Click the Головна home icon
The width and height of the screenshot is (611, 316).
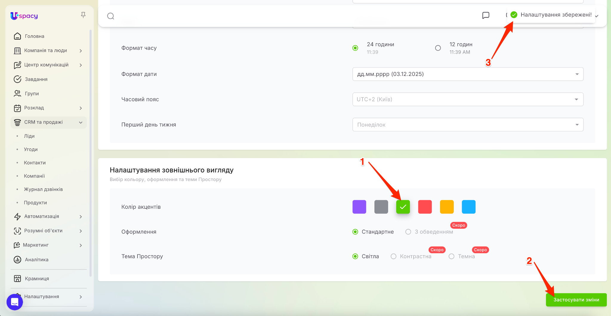click(x=18, y=36)
